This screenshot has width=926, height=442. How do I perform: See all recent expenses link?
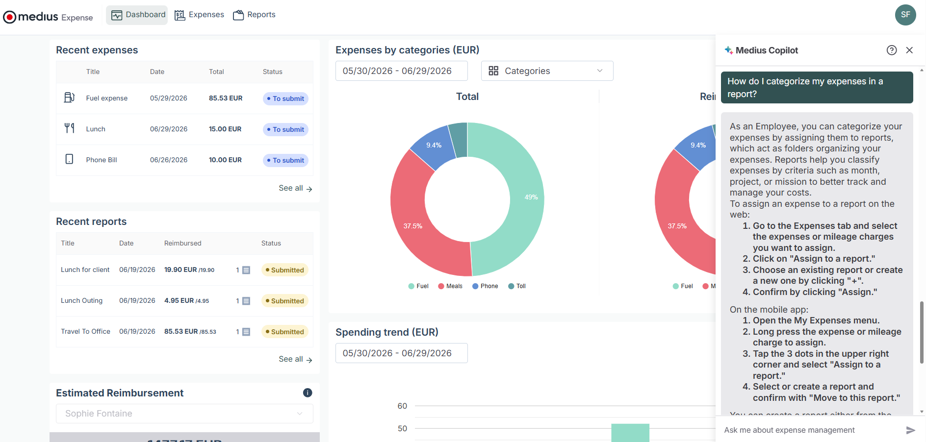295,188
